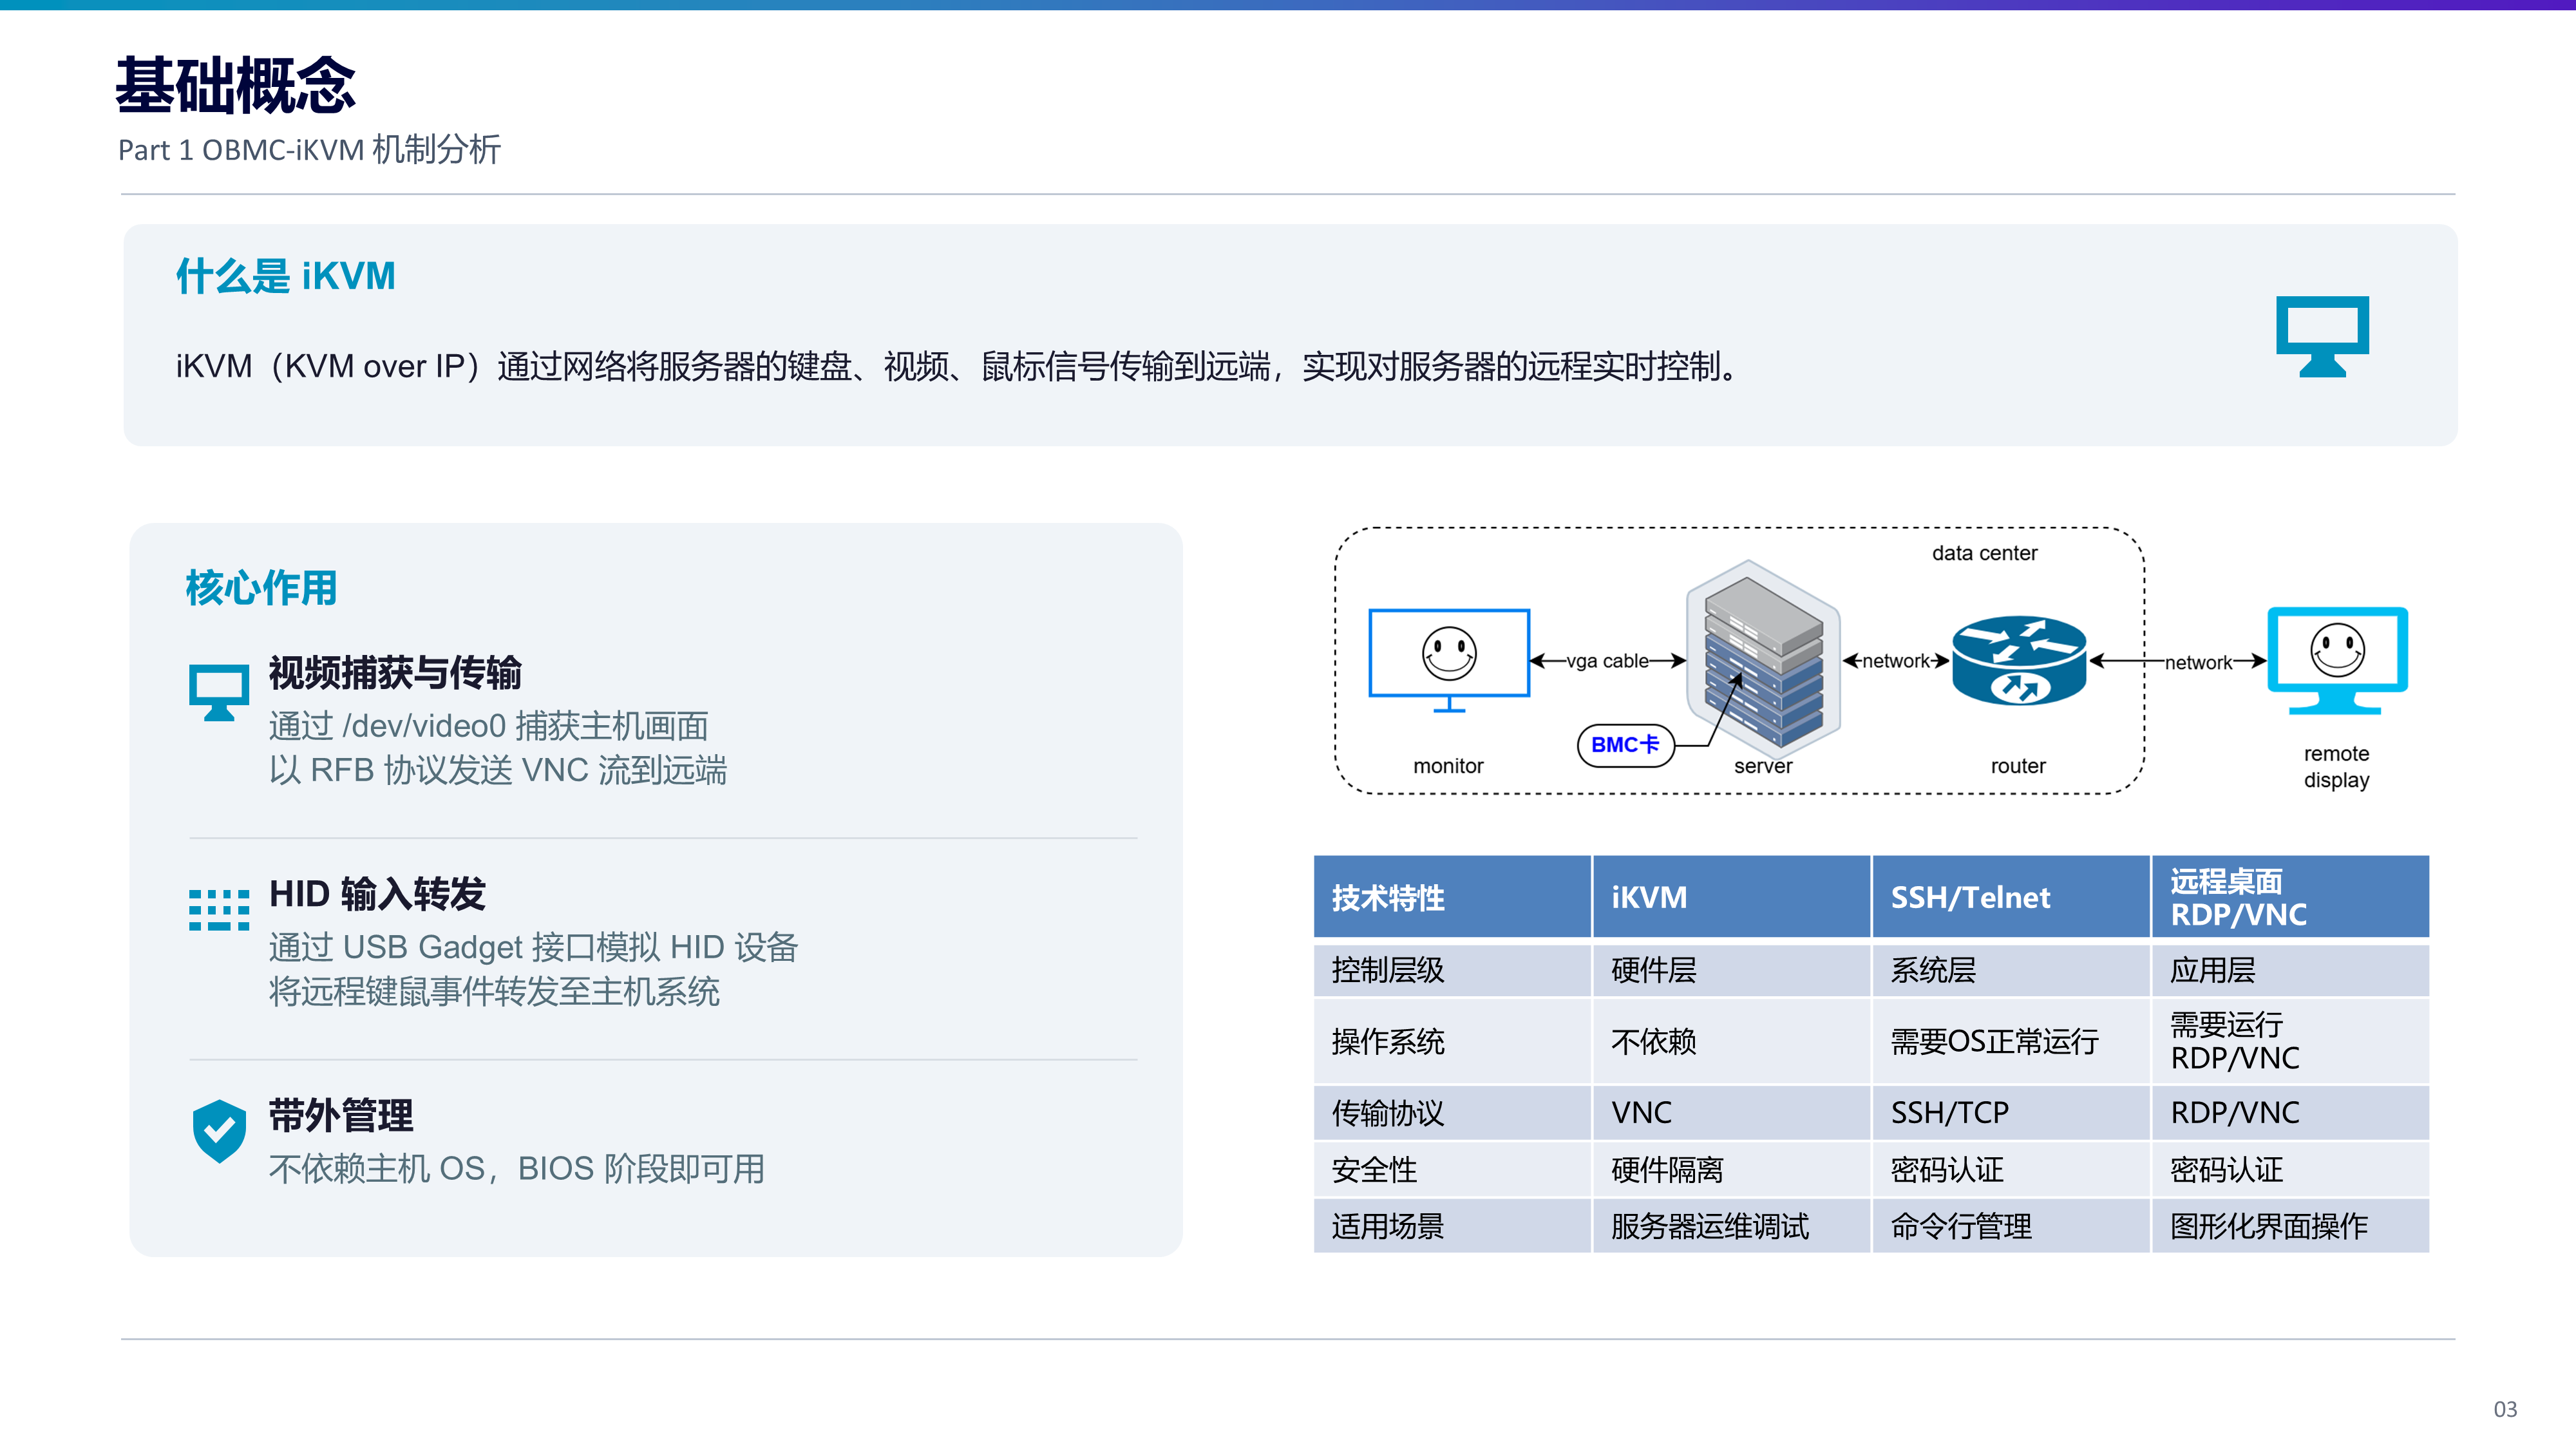Select the 远程桌面 RDP/VNC column header
2576x1449 pixels.
[x=2291, y=897]
